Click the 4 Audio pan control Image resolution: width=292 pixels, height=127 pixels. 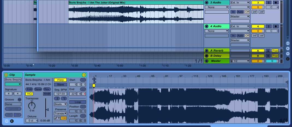pyautogui.click(x=272, y=31)
